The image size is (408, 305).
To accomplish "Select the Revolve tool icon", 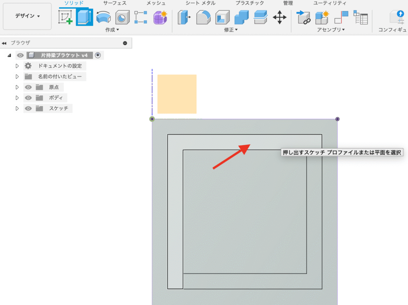I will click(x=104, y=18).
